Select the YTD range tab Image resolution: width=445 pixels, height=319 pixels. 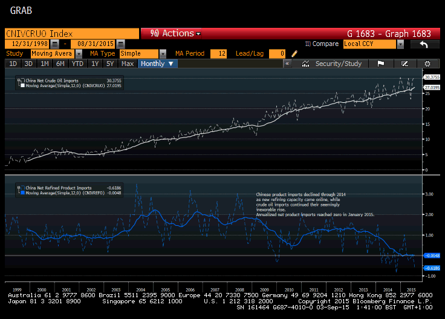point(77,64)
